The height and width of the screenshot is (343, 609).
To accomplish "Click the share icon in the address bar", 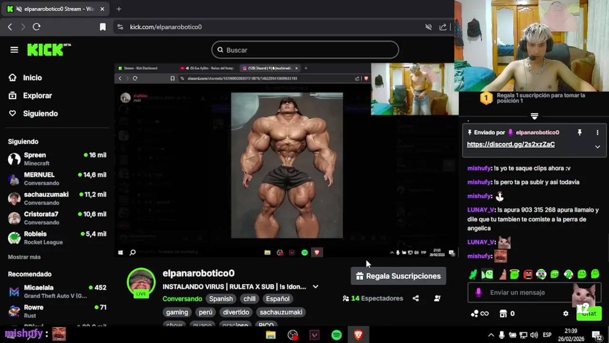I will pos(443,27).
